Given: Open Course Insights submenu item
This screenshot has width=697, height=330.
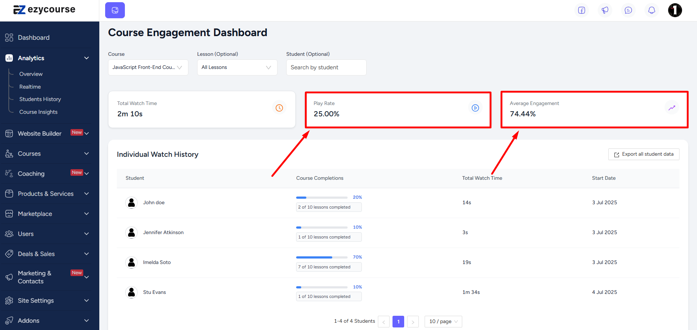Looking at the screenshot, I should (x=38, y=112).
